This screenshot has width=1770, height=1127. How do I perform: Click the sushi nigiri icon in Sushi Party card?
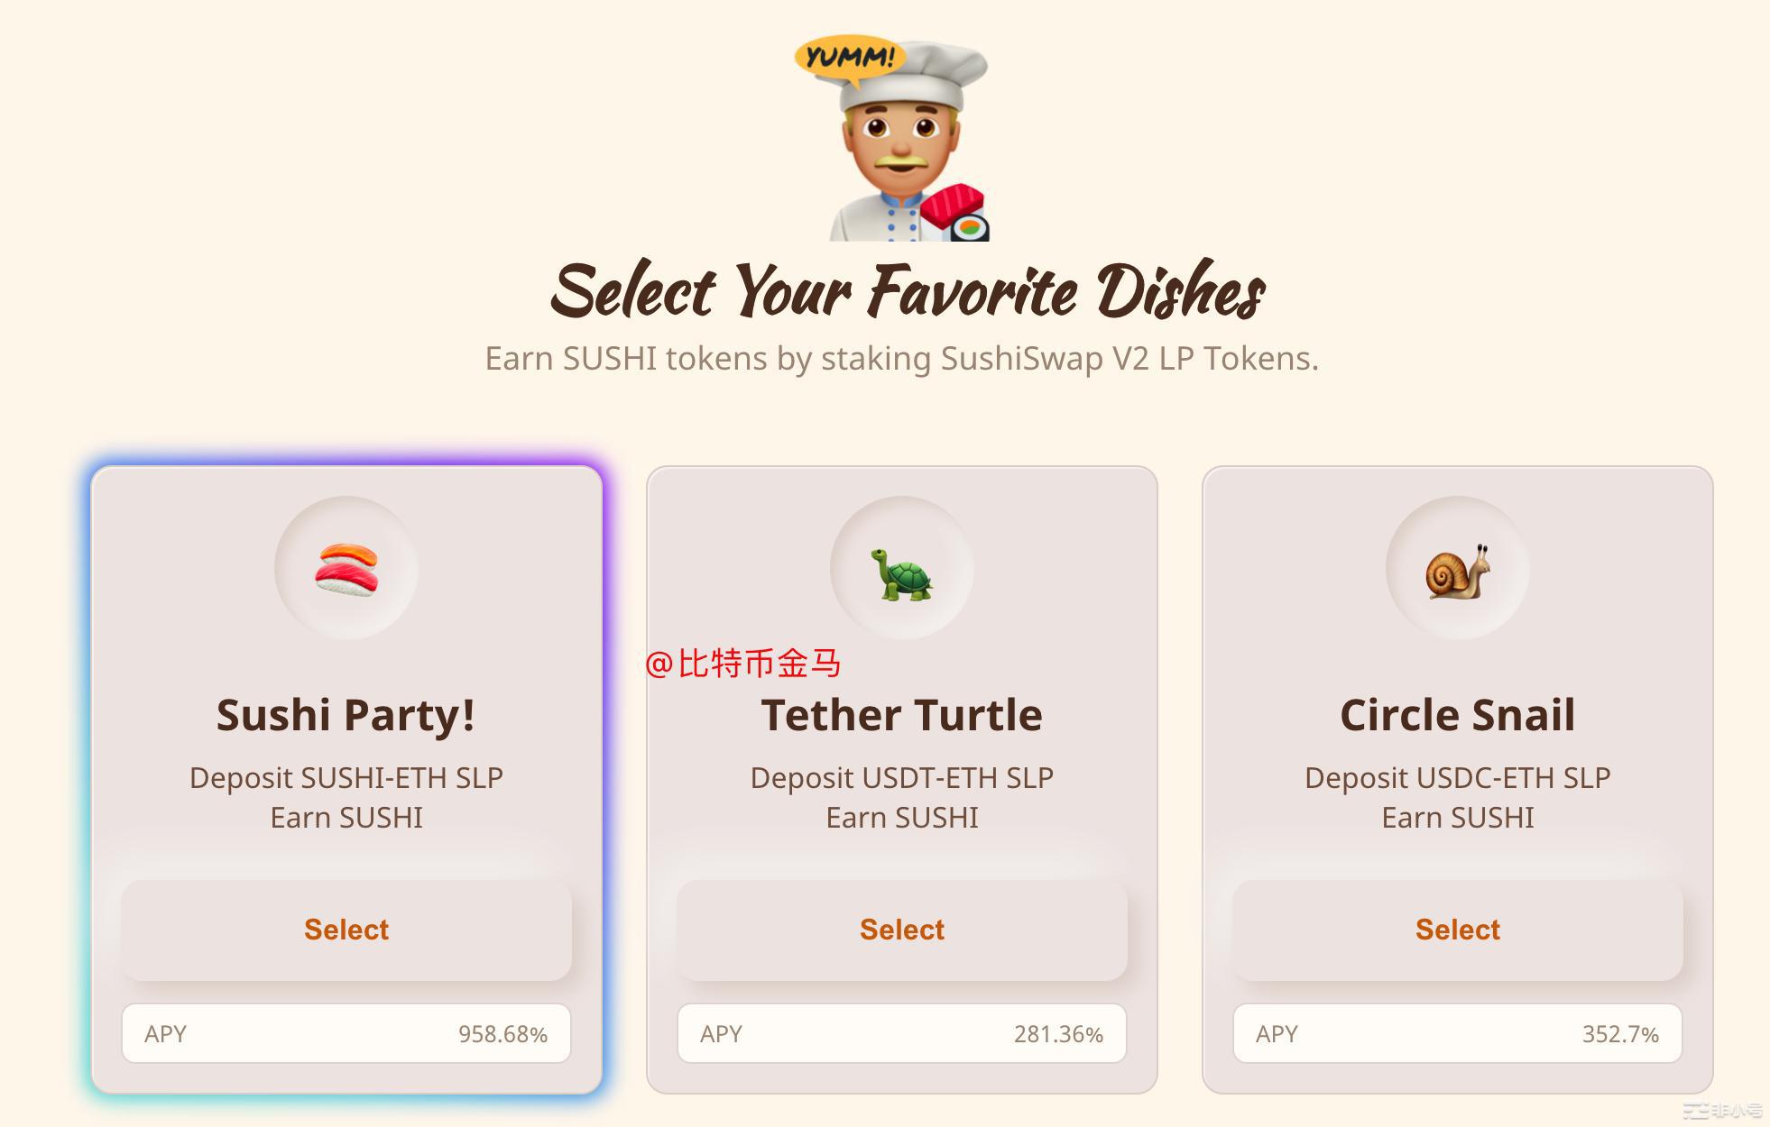tap(346, 569)
